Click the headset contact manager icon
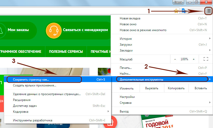Image resolution: width=213 pixels, height=128 pixels. (x=52, y=30)
